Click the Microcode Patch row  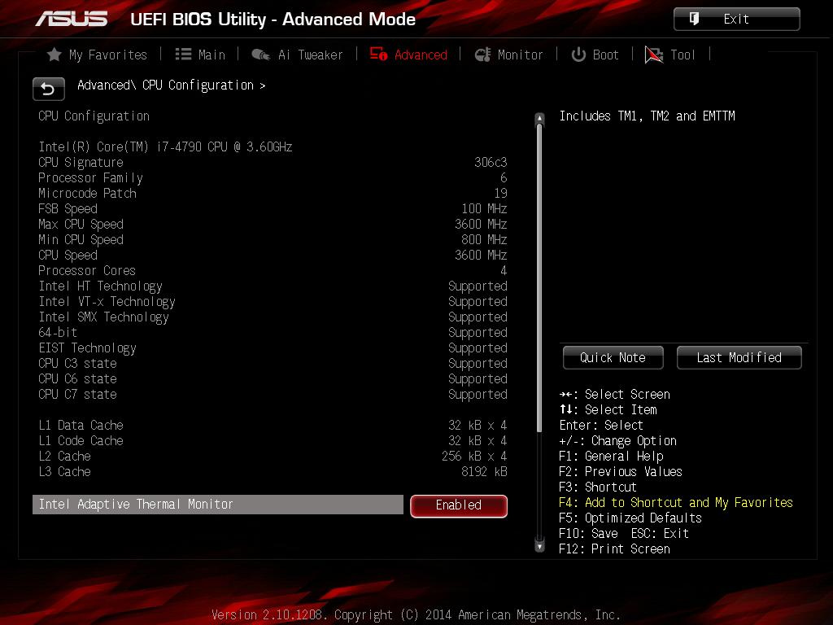tap(273, 193)
